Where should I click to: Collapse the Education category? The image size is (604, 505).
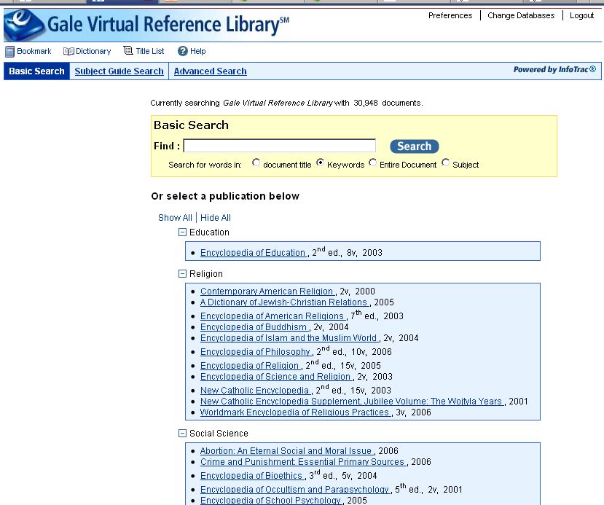click(183, 232)
